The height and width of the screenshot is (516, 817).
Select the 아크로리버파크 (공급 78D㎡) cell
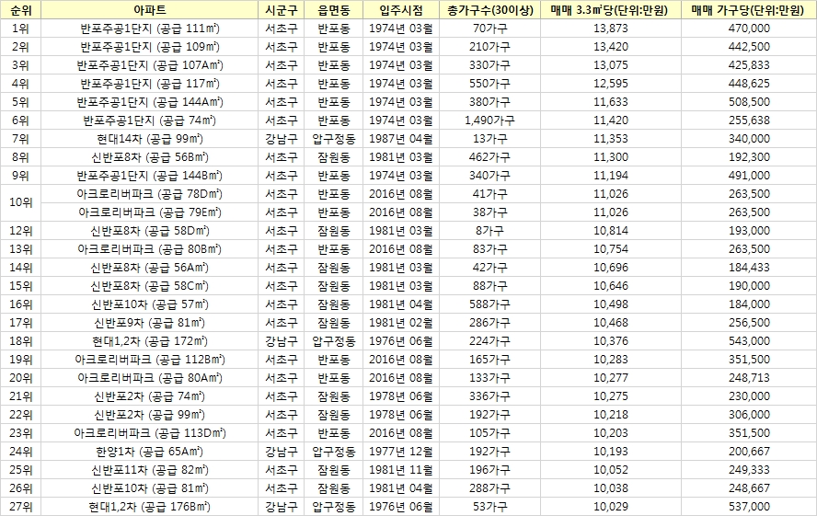pyautogui.click(x=150, y=194)
